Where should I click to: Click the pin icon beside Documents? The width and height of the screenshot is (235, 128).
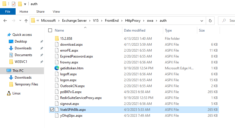[41, 55]
